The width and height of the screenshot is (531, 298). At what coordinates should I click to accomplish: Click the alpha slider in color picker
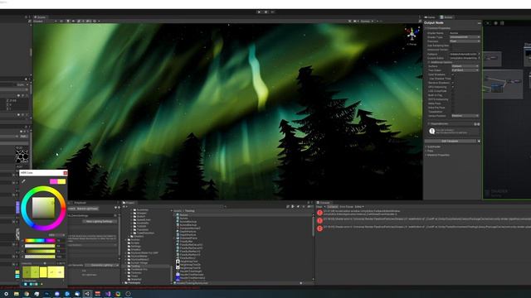[40, 257]
